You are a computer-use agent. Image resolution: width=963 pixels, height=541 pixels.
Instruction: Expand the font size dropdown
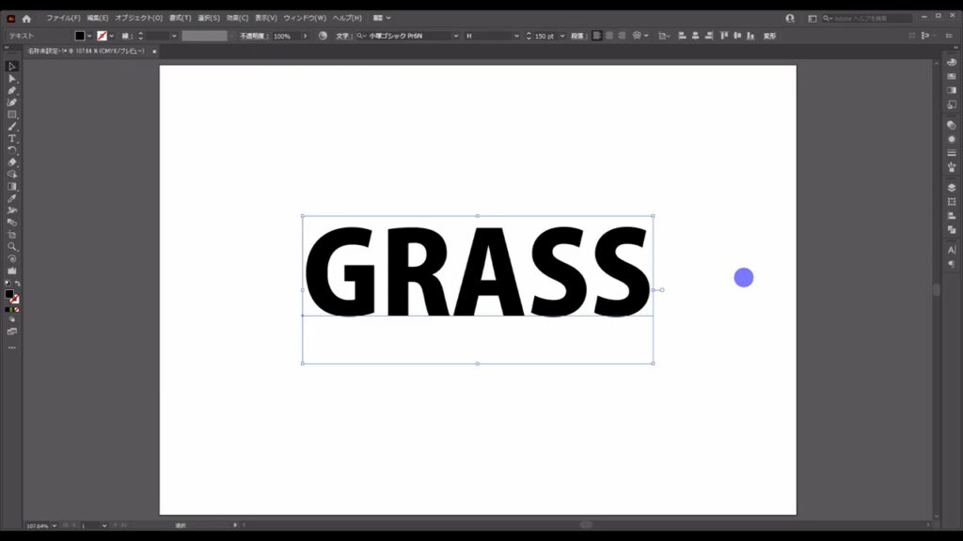pos(562,36)
